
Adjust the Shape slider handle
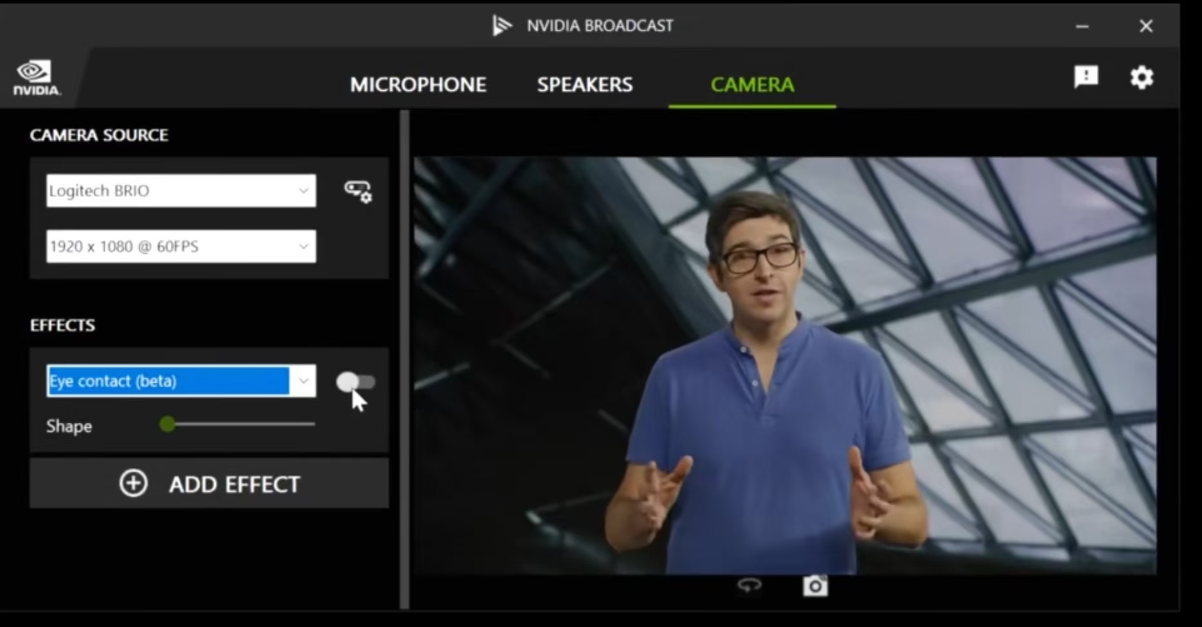(x=168, y=424)
